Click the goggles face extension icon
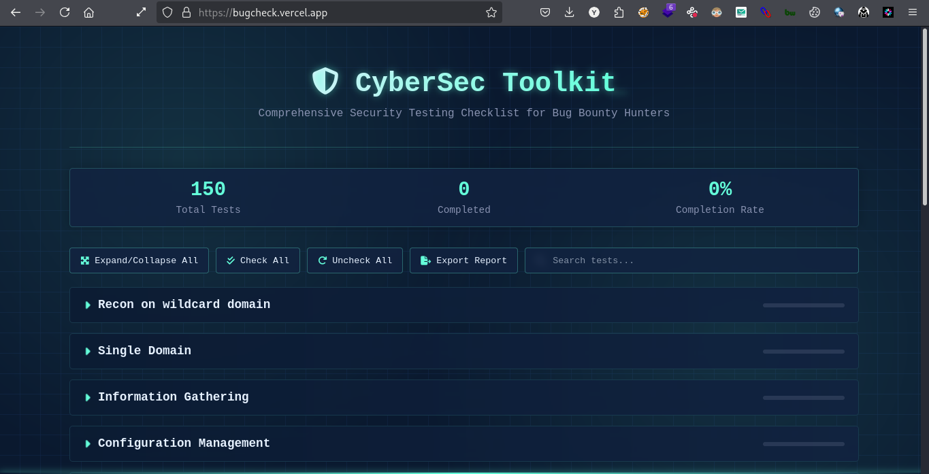This screenshot has height=474, width=929. (x=717, y=12)
